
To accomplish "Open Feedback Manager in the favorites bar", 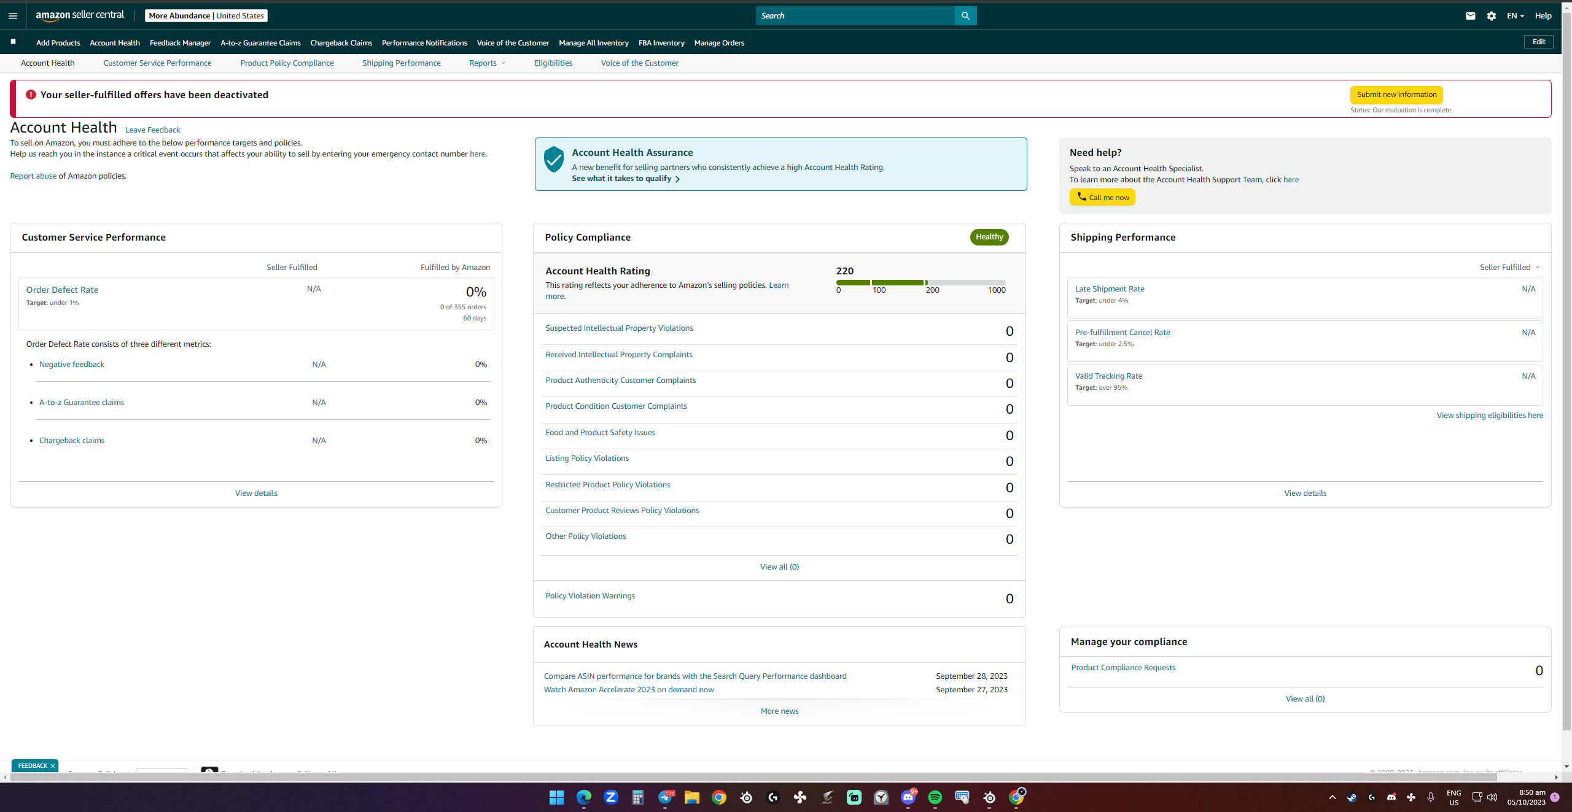I will coord(181,43).
